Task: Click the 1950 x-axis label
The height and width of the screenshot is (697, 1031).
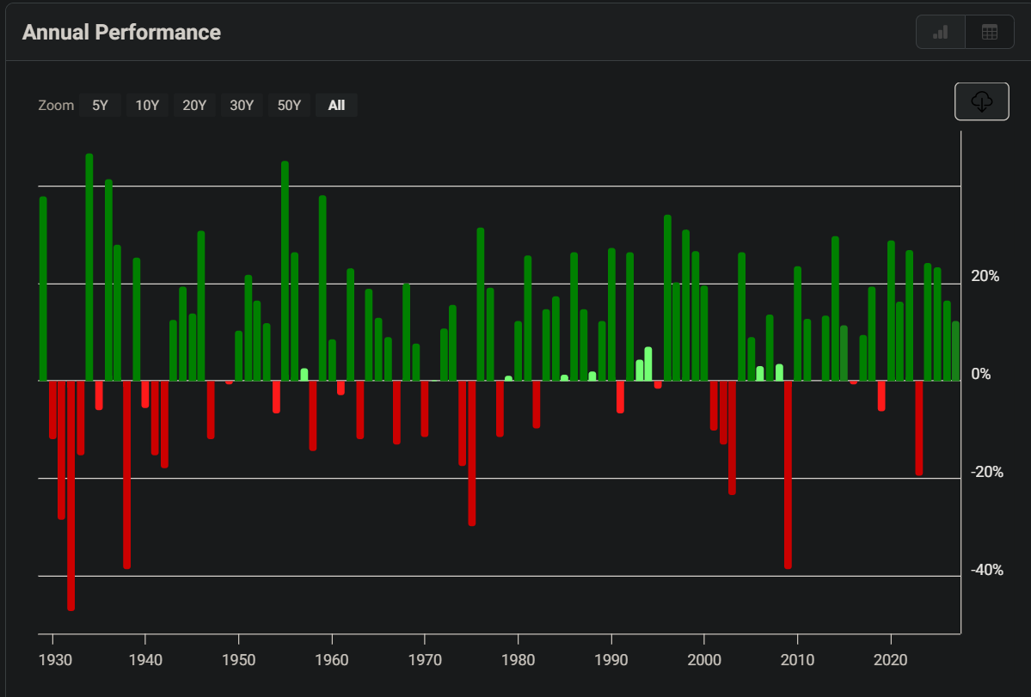Action: (239, 659)
